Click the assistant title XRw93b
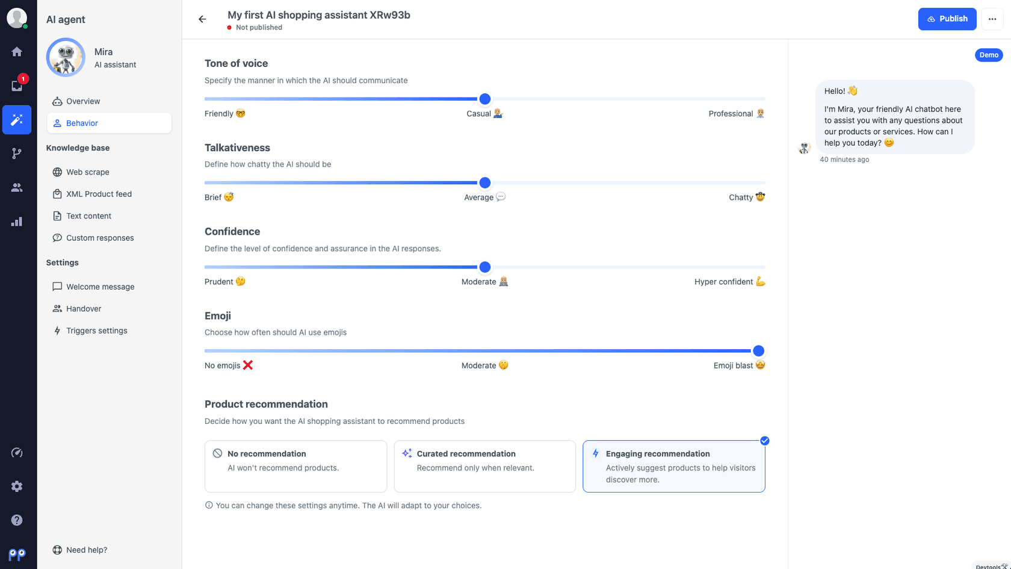Image resolution: width=1011 pixels, height=569 pixels. click(319, 15)
